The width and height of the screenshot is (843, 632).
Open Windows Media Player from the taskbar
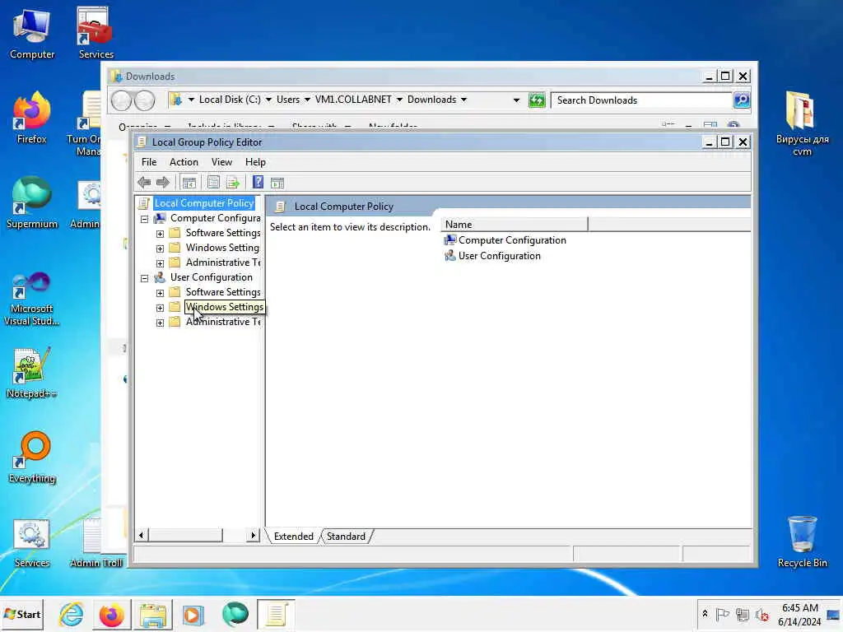click(193, 614)
